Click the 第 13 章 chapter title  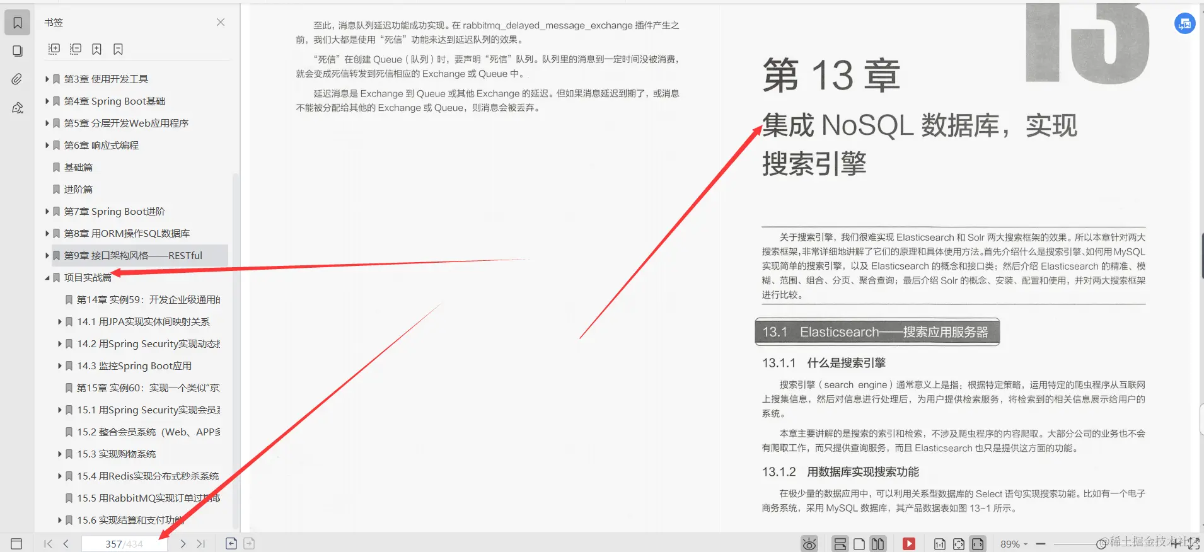[x=831, y=76]
